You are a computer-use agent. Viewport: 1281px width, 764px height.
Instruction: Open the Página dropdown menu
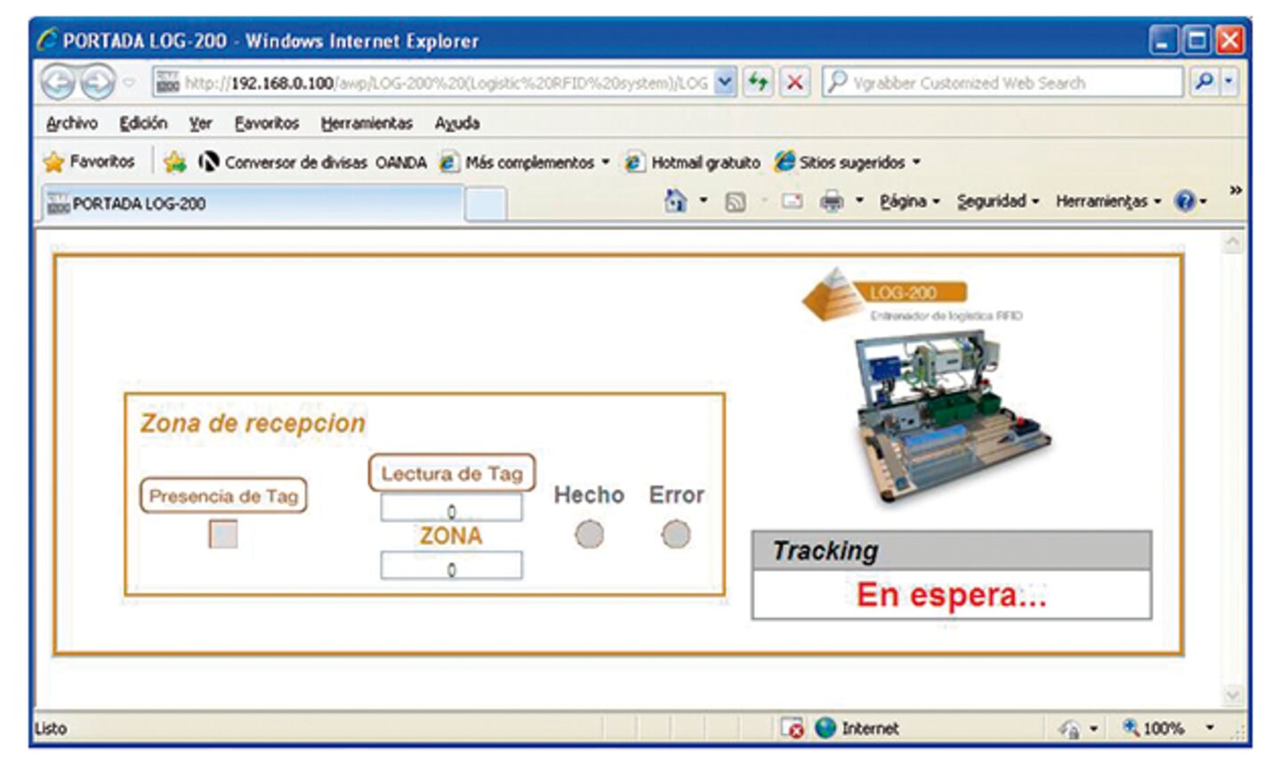tap(909, 202)
